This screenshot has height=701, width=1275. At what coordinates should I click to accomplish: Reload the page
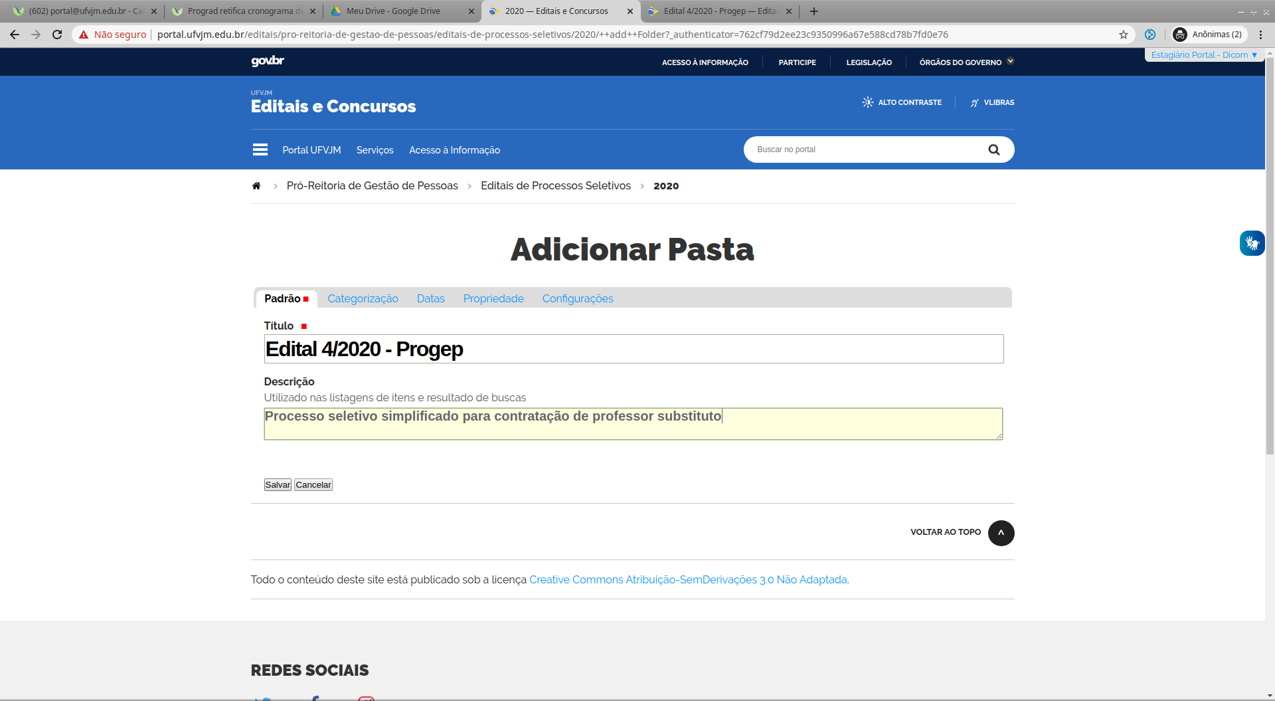tap(57, 35)
